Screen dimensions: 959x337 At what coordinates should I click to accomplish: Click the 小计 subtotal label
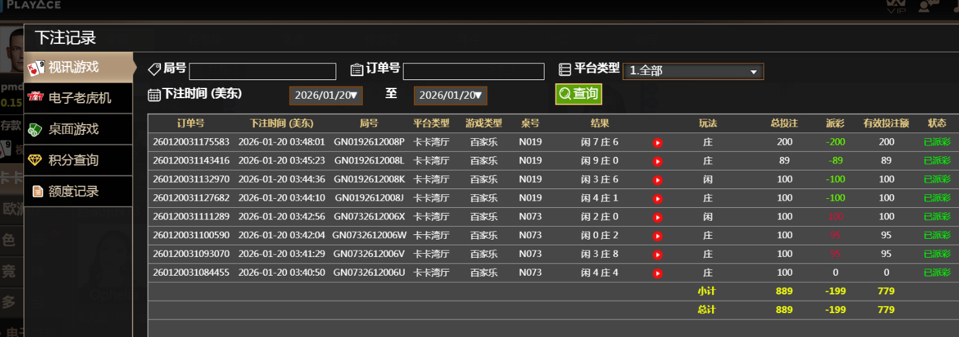[707, 291]
